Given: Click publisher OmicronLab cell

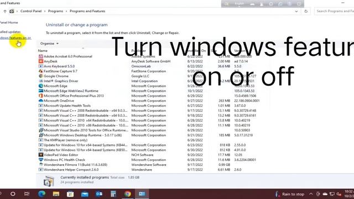Looking at the screenshot, I should [x=141, y=66].
